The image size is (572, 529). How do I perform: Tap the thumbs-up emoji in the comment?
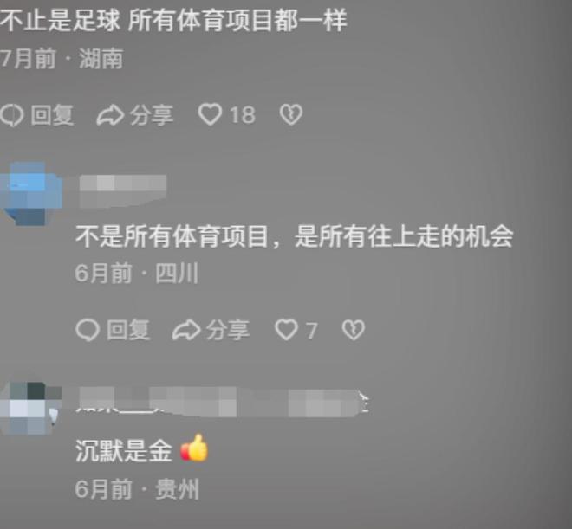coord(194,448)
